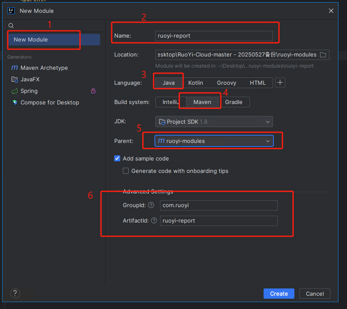Image resolution: width=347 pixels, height=309 pixels.
Task: Click the help icon next to GroupId
Action: click(x=151, y=205)
